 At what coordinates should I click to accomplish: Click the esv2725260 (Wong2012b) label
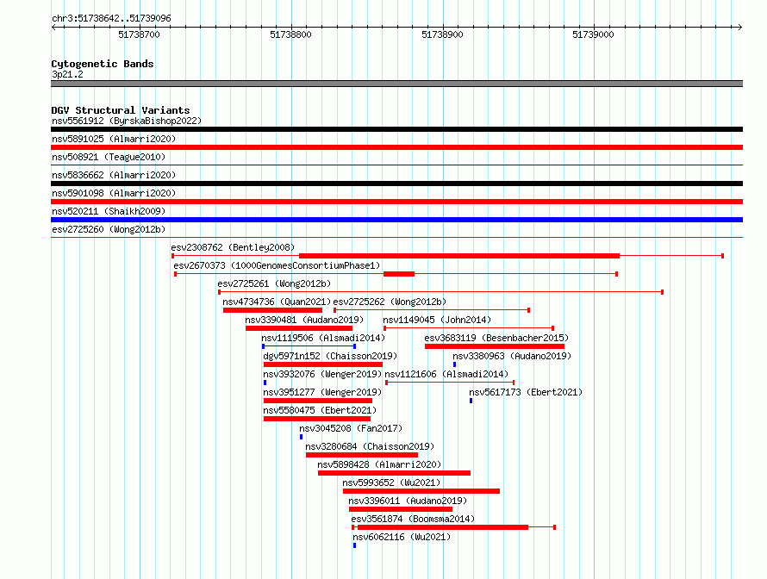pyautogui.click(x=109, y=229)
